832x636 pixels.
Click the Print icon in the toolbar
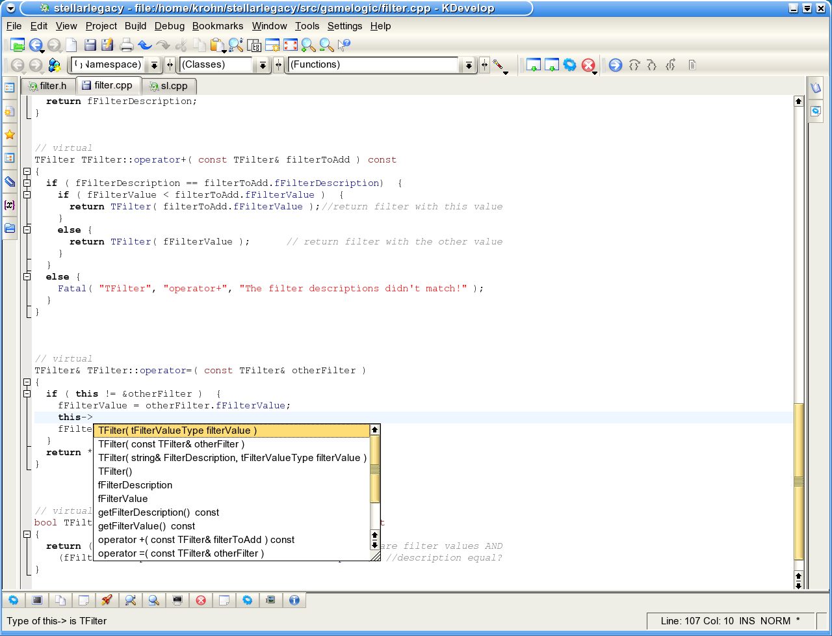click(x=127, y=45)
